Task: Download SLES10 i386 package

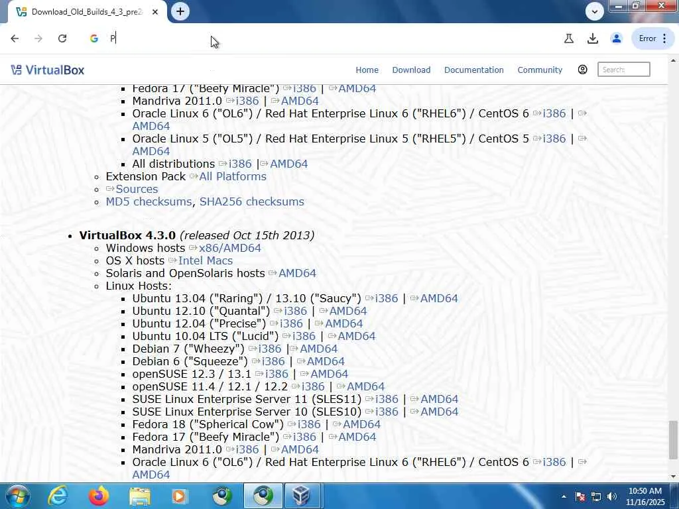Action: click(387, 411)
